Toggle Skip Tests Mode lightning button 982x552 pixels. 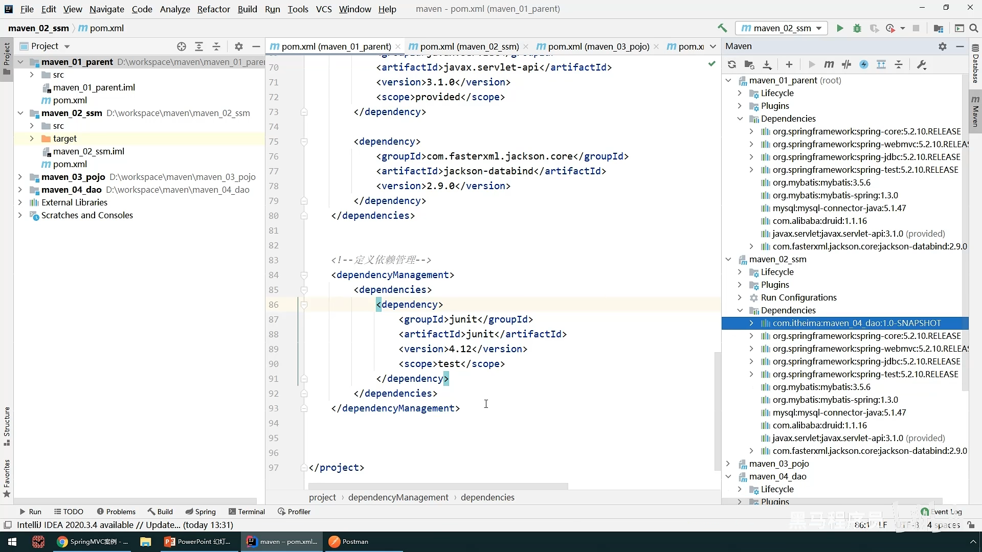click(x=864, y=64)
